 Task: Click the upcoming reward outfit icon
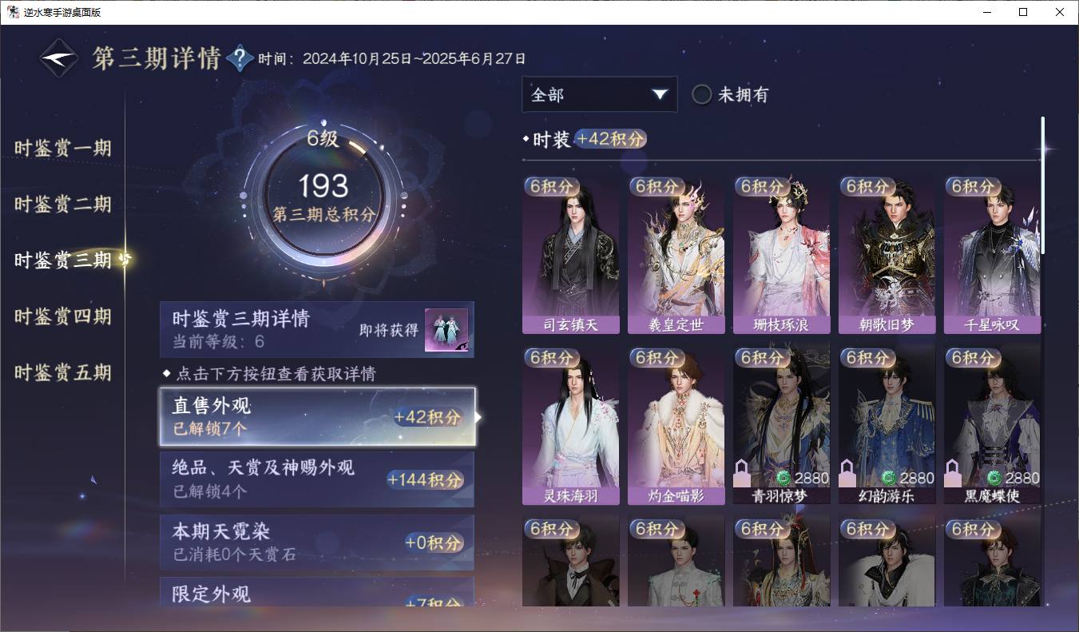446,330
